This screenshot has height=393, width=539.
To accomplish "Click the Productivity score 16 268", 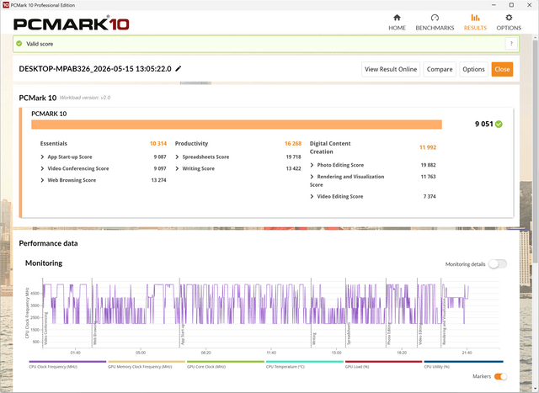I will (293, 144).
